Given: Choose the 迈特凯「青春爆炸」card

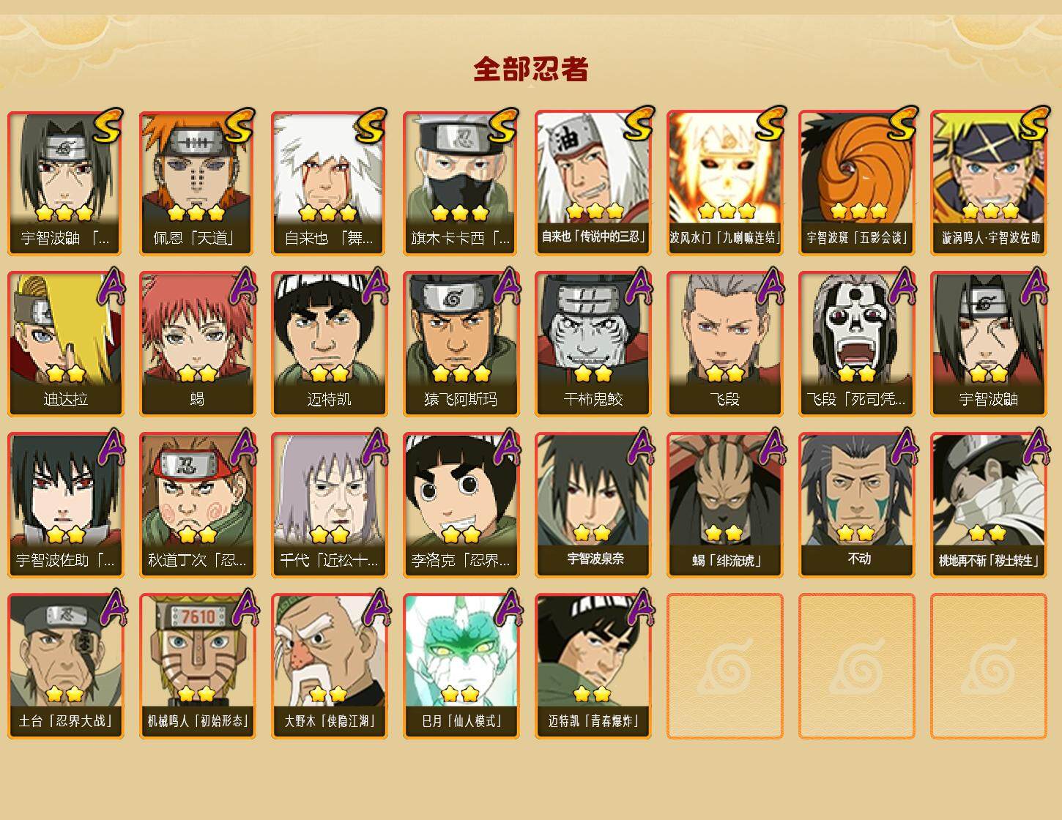Looking at the screenshot, I should tap(593, 666).
